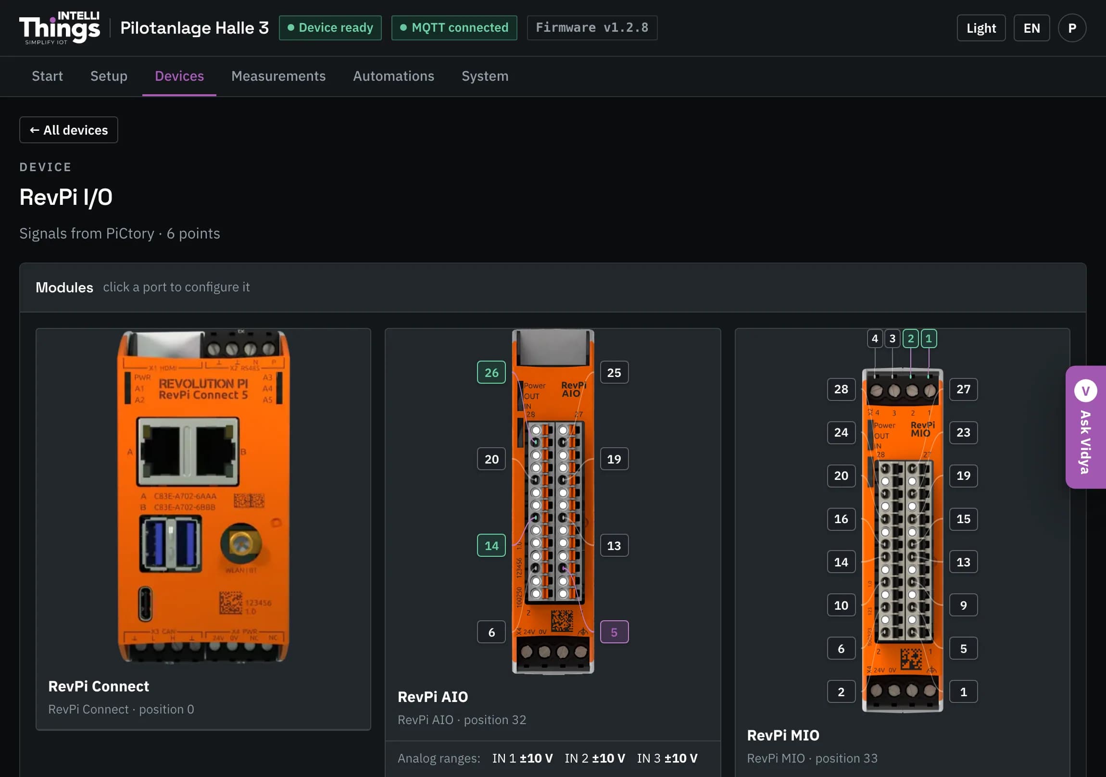
Task: Configure port 19 on RevPi AIO
Action: [x=614, y=459]
